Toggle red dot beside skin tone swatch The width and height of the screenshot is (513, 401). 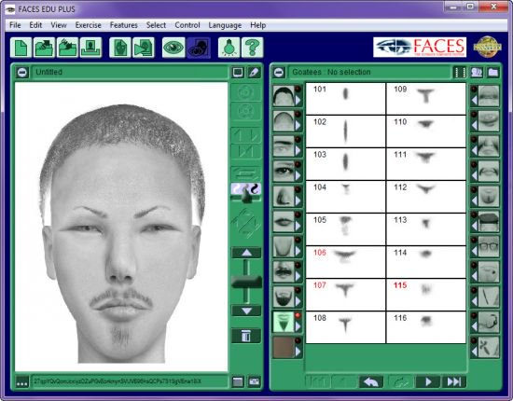pyautogui.click(x=298, y=340)
